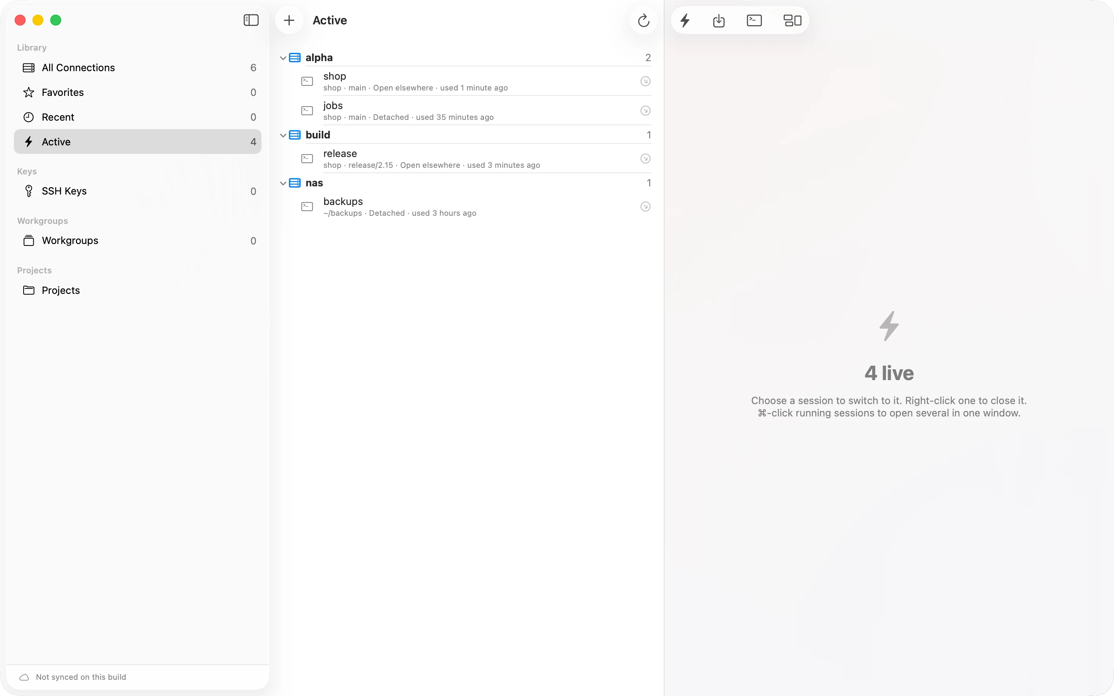The image size is (1114, 696).
Task: Select the release session row
Action: tap(466, 159)
